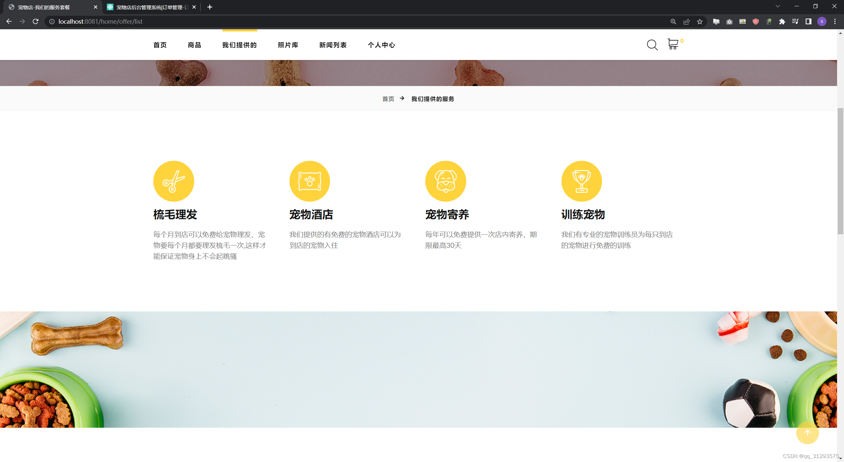Toggle the browser side panel icon
Screen dimensions: 844x462
click(x=808, y=22)
